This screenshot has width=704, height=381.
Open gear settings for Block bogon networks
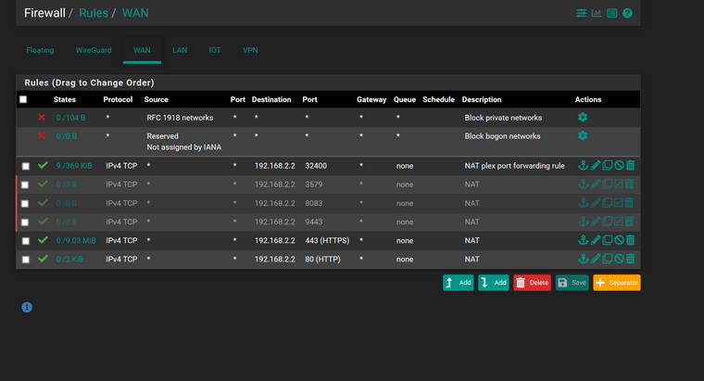(x=583, y=135)
